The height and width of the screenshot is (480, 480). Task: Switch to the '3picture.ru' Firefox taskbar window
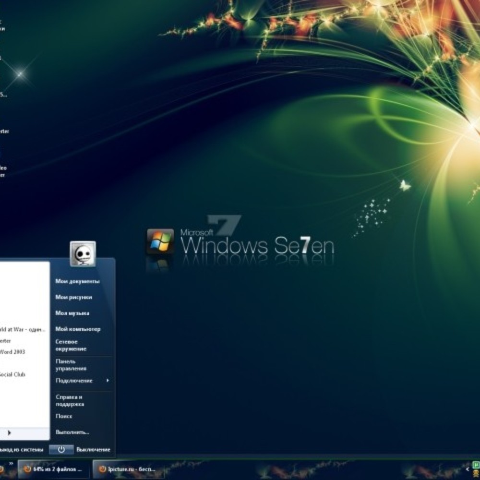(129, 469)
